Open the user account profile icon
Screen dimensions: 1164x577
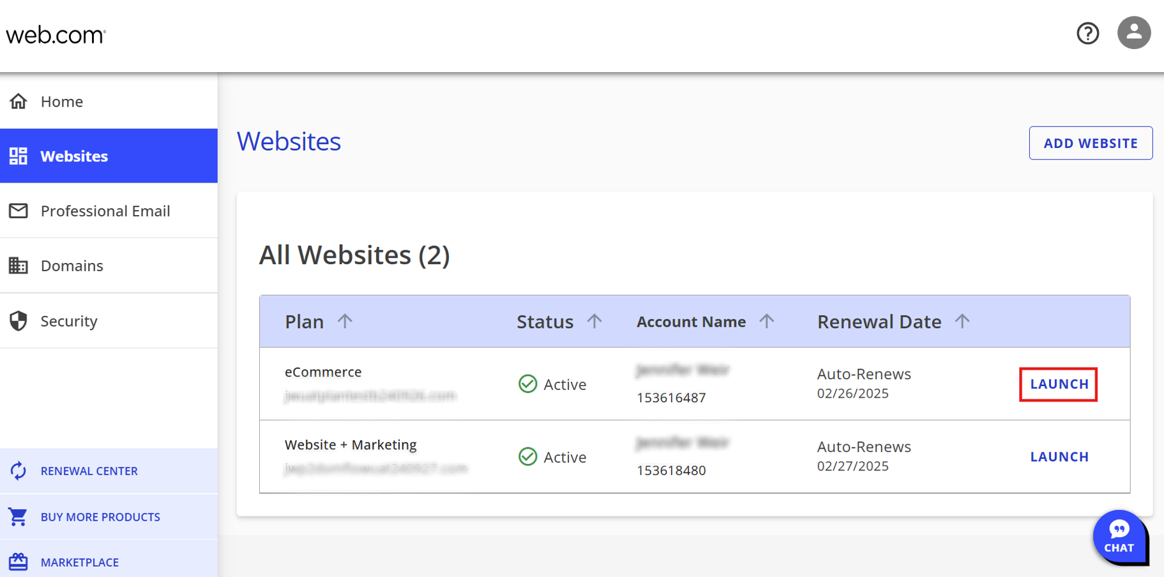(x=1133, y=33)
